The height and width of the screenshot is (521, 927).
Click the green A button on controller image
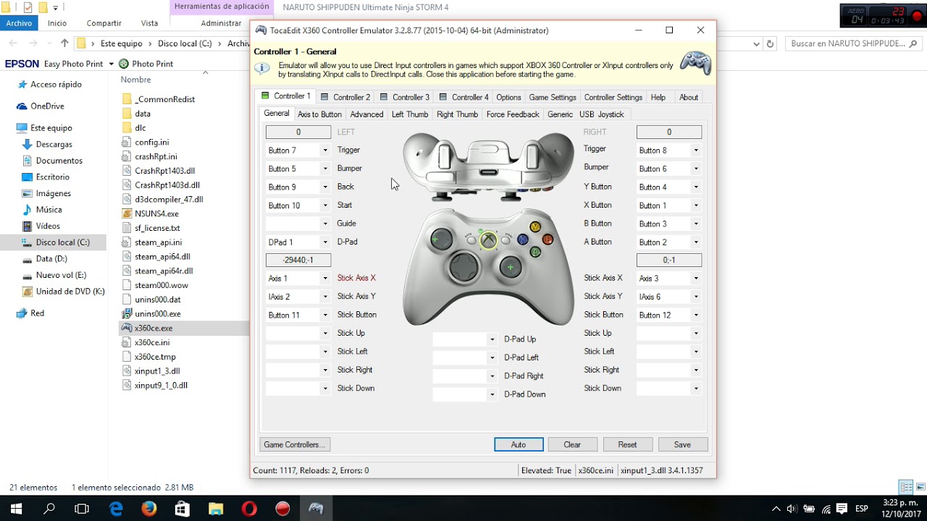(535, 252)
